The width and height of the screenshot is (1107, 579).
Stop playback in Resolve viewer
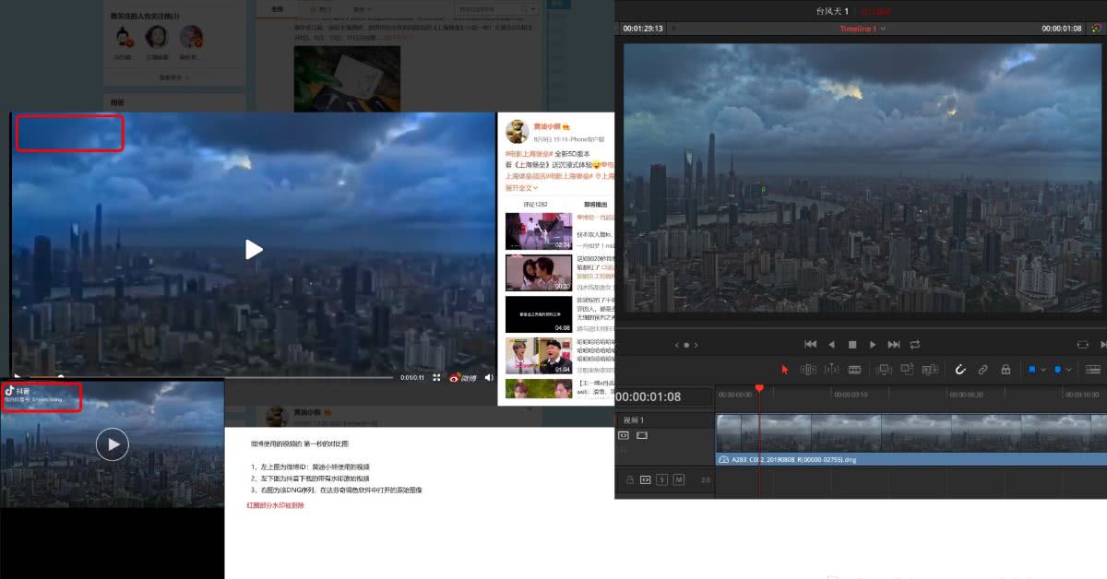coord(852,344)
